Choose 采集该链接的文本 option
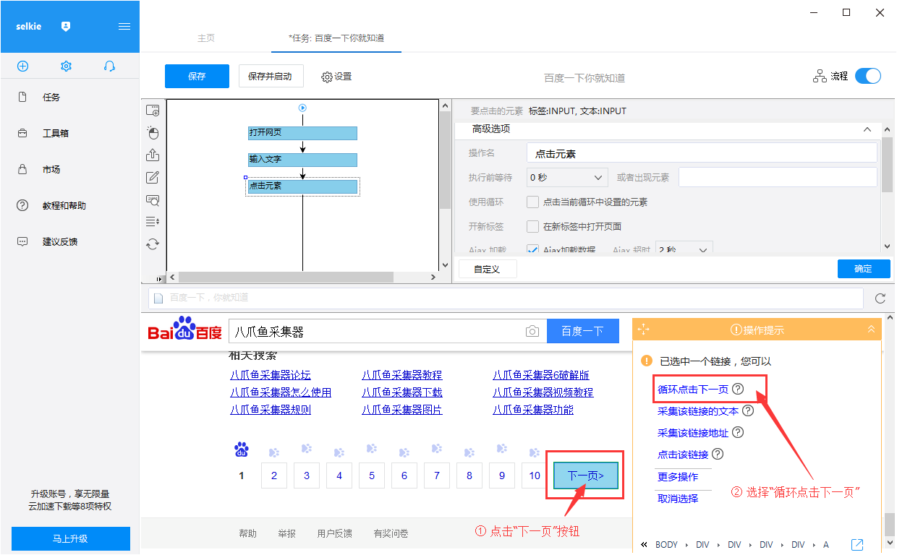 pos(698,410)
